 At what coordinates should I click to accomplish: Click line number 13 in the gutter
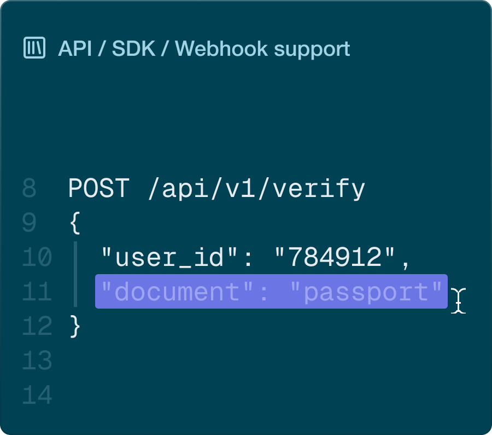pyautogui.click(x=37, y=361)
